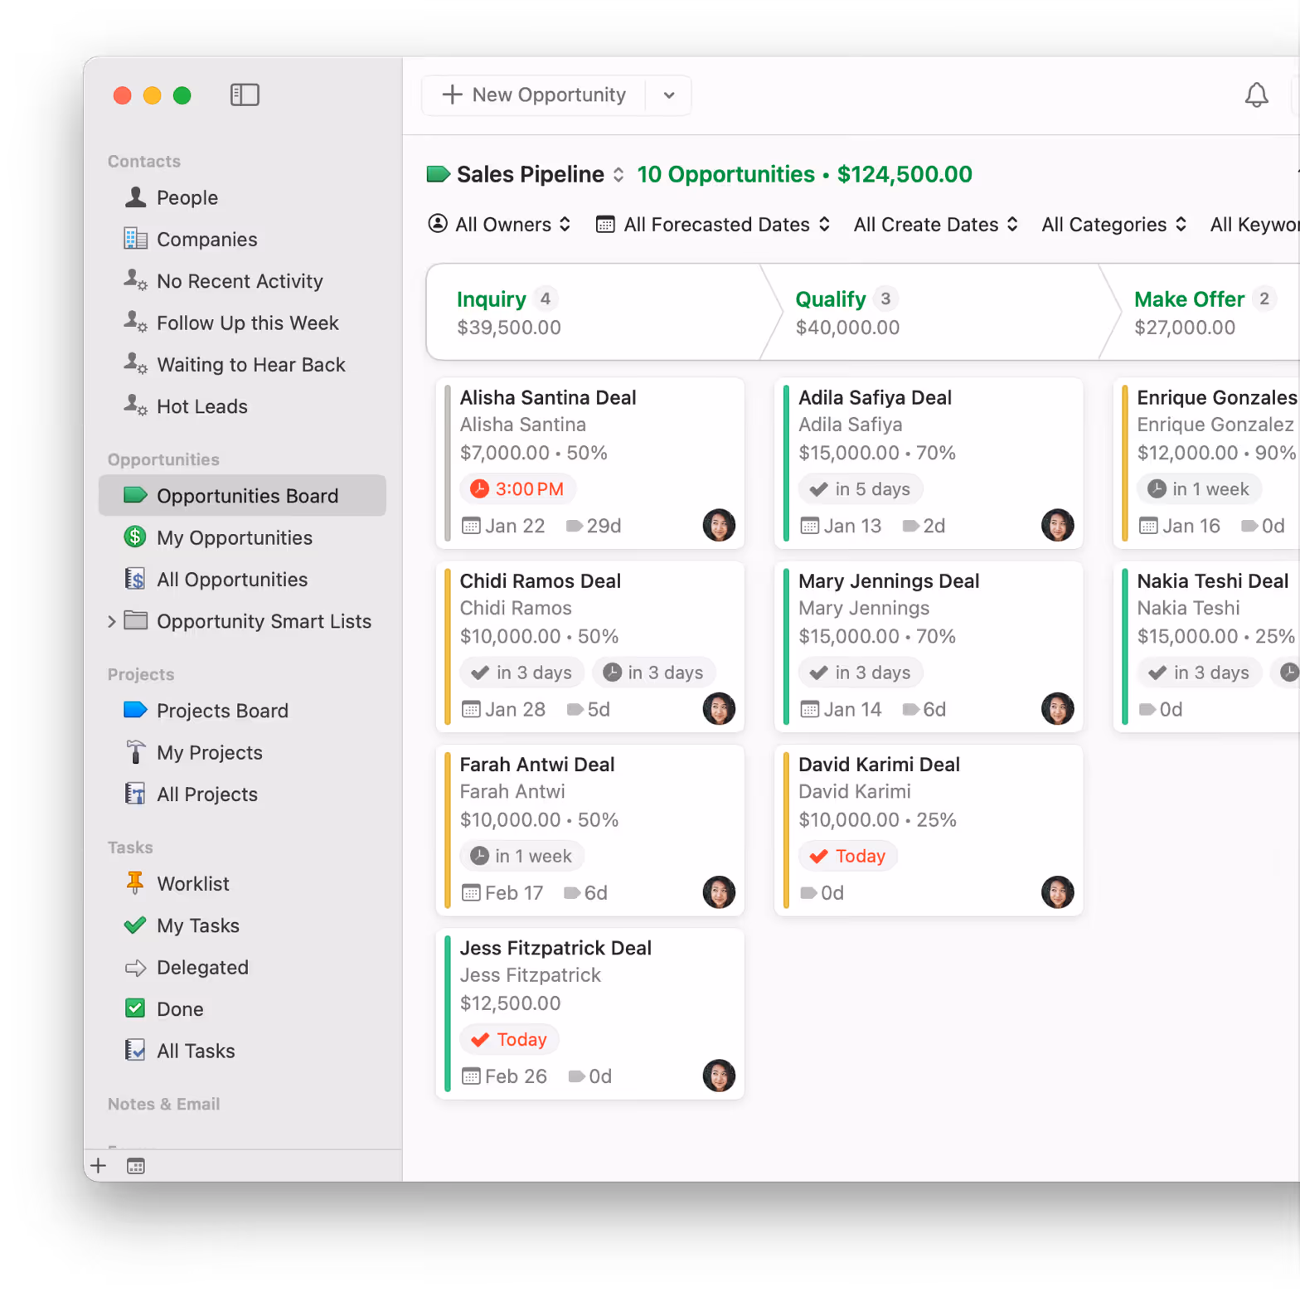Open New Opportunity dropdown arrow
Screen dimensions: 1300x1292
pos(669,95)
